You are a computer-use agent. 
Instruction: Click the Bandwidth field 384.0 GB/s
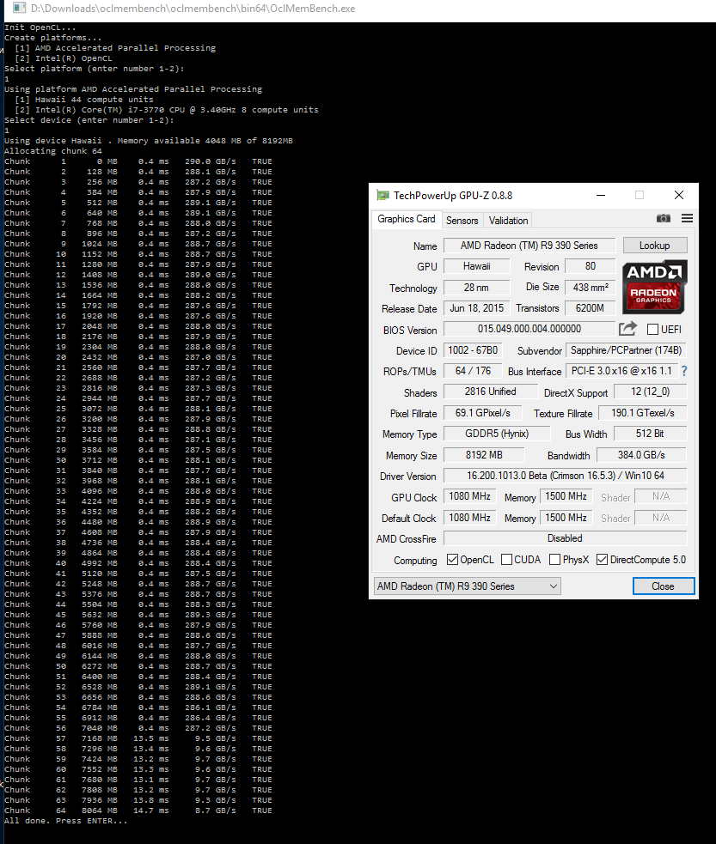click(x=641, y=455)
